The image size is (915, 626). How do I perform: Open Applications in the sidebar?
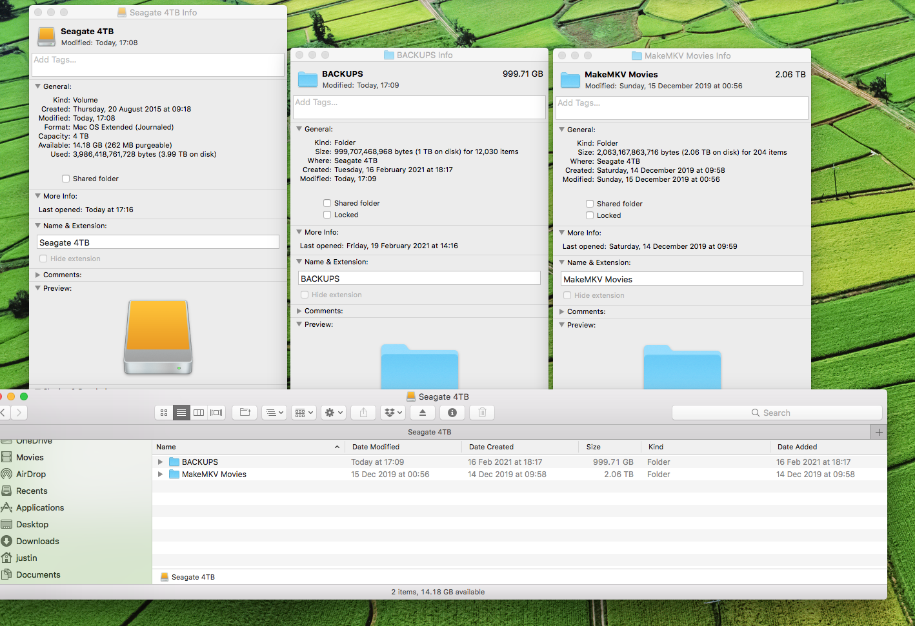pyautogui.click(x=40, y=507)
